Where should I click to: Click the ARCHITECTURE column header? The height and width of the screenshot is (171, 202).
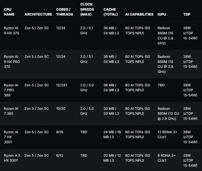(38, 14)
